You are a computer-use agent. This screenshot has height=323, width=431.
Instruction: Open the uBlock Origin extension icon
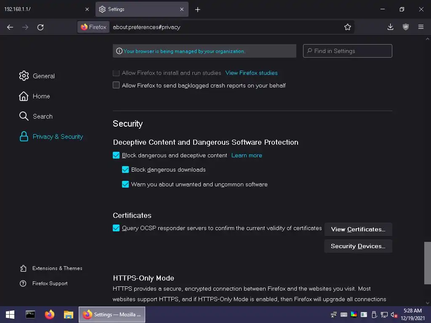click(406, 27)
